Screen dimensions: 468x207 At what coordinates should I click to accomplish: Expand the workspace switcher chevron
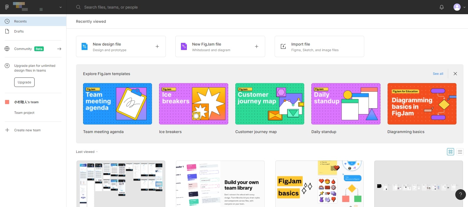61,7
